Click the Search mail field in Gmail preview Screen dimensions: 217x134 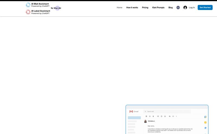coord(167,112)
